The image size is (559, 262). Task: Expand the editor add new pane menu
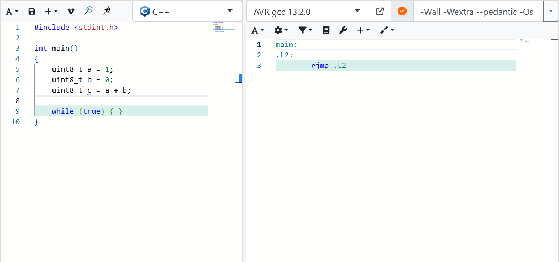[x=51, y=11]
